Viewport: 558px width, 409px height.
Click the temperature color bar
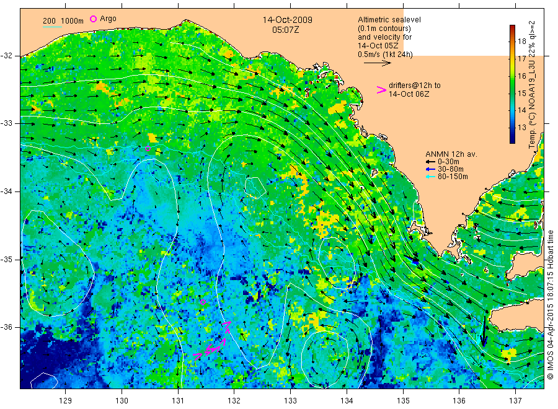click(x=513, y=84)
